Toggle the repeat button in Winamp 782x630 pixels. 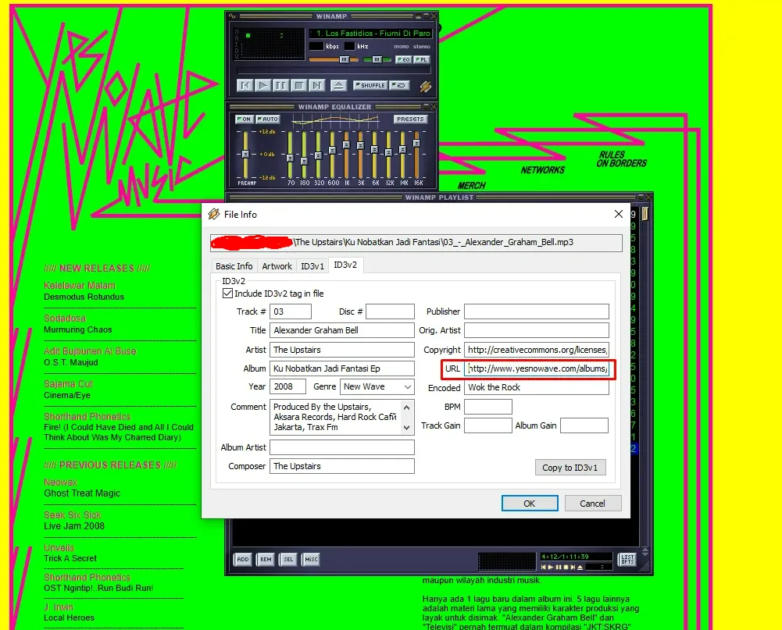click(399, 85)
